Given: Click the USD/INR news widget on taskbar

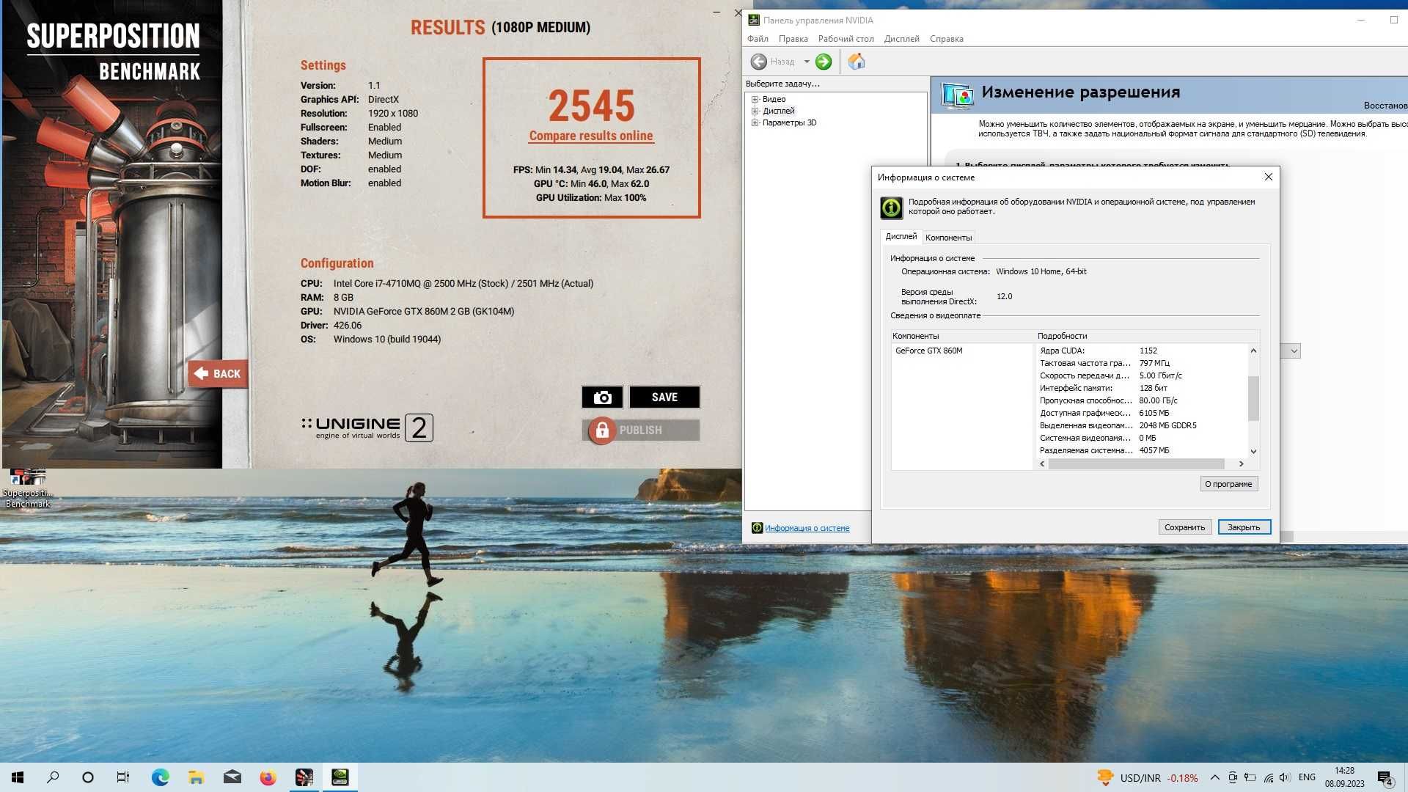Looking at the screenshot, I should tap(1148, 777).
